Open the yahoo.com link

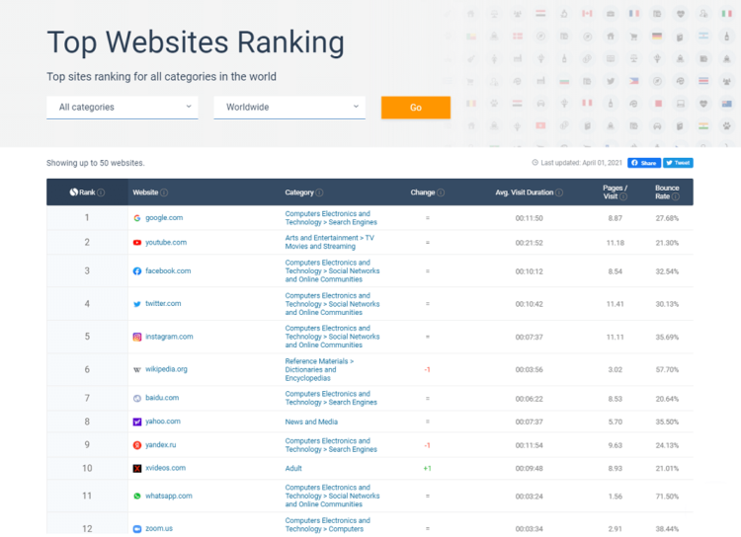pos(163,422)
